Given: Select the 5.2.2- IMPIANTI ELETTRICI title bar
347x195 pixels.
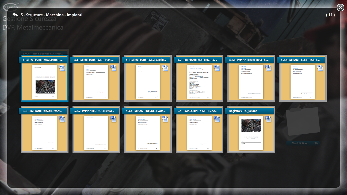Looking at the screenshot, I should pyautogui.click(x=302, y=60).
